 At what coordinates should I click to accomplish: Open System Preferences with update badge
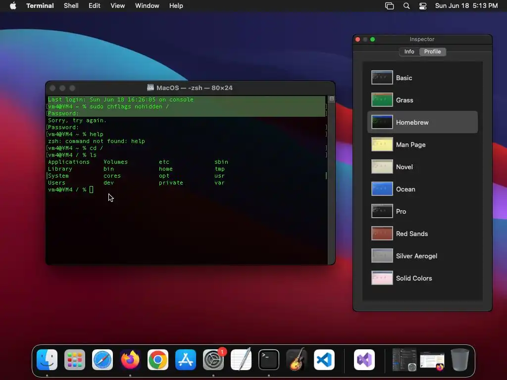(213, 360)
